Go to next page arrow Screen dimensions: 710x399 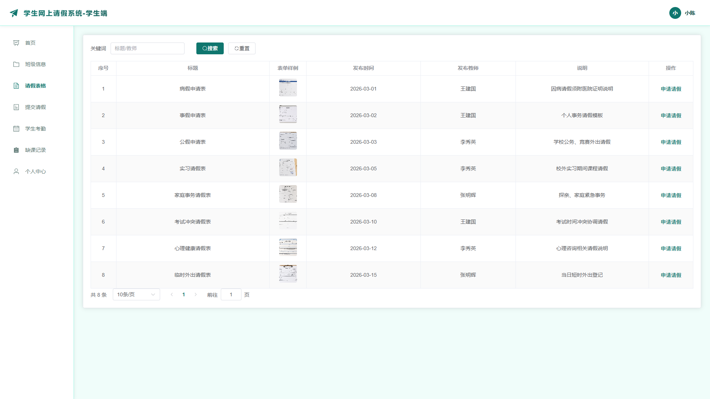(x=196, y=294)
